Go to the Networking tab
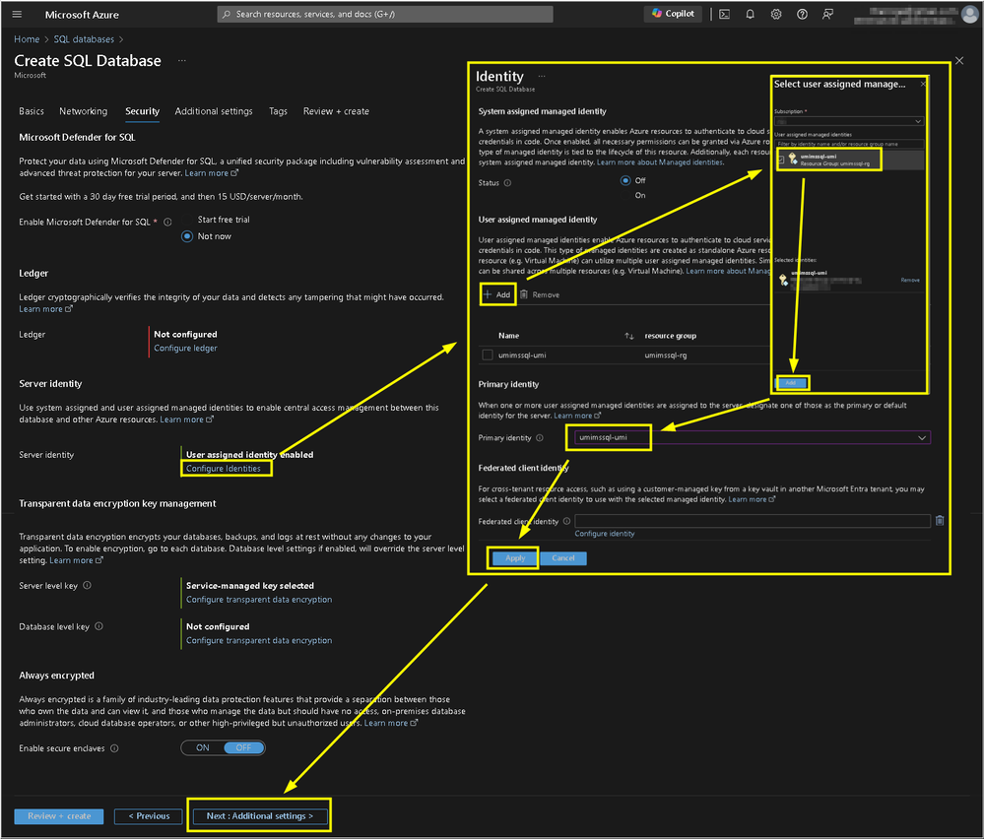 click(x=84, y=111)
